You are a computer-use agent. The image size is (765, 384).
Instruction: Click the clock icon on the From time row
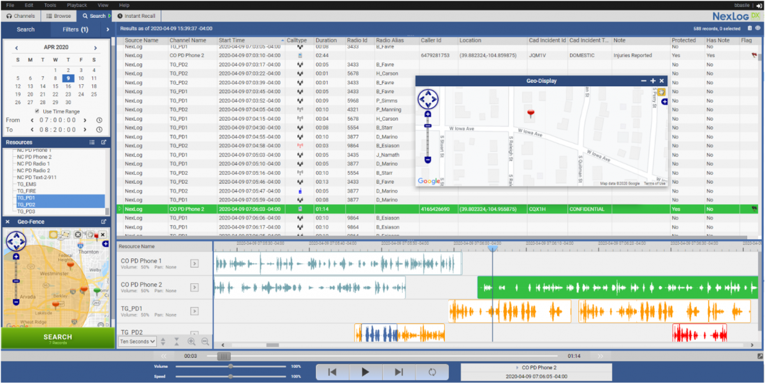99,120
